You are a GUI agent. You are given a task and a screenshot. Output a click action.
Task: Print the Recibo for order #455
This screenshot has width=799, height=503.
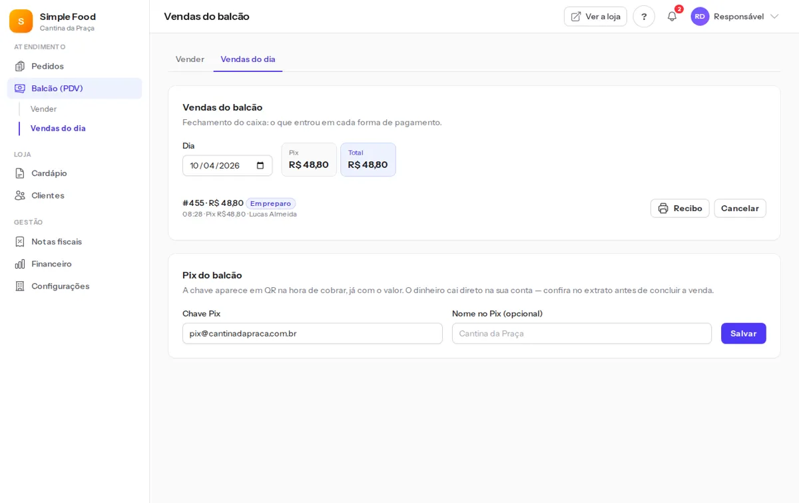pos(680,209)
